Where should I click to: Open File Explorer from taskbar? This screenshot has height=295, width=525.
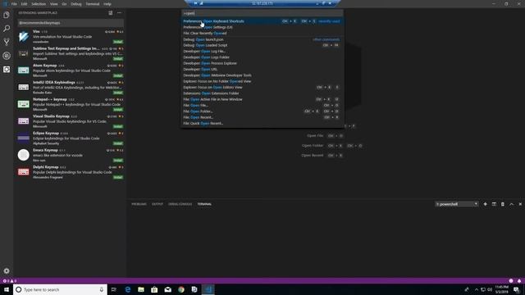[x=141, y=289]
